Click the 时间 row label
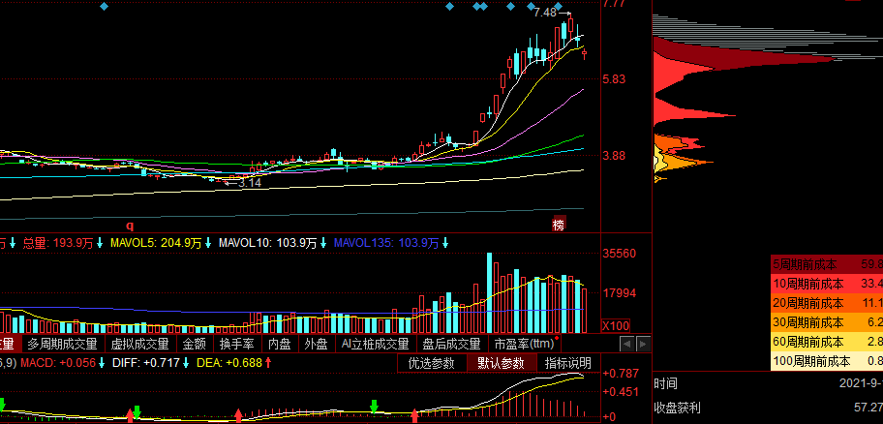883x424 pixels. point(665,384)
